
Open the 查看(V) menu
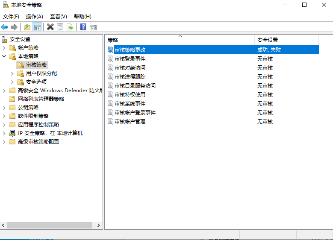coord(59,17)
